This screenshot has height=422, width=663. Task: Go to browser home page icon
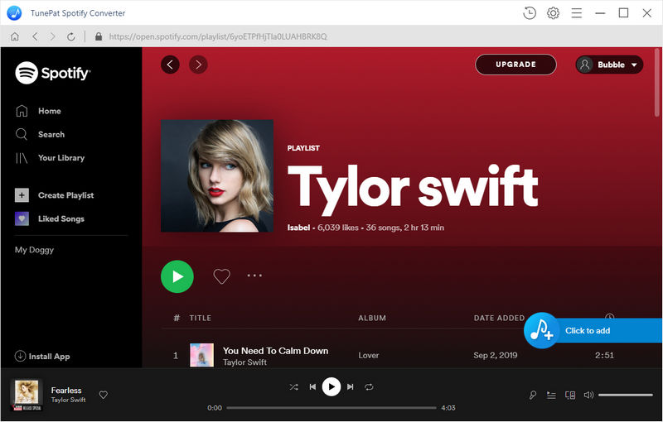click(15, 36)
